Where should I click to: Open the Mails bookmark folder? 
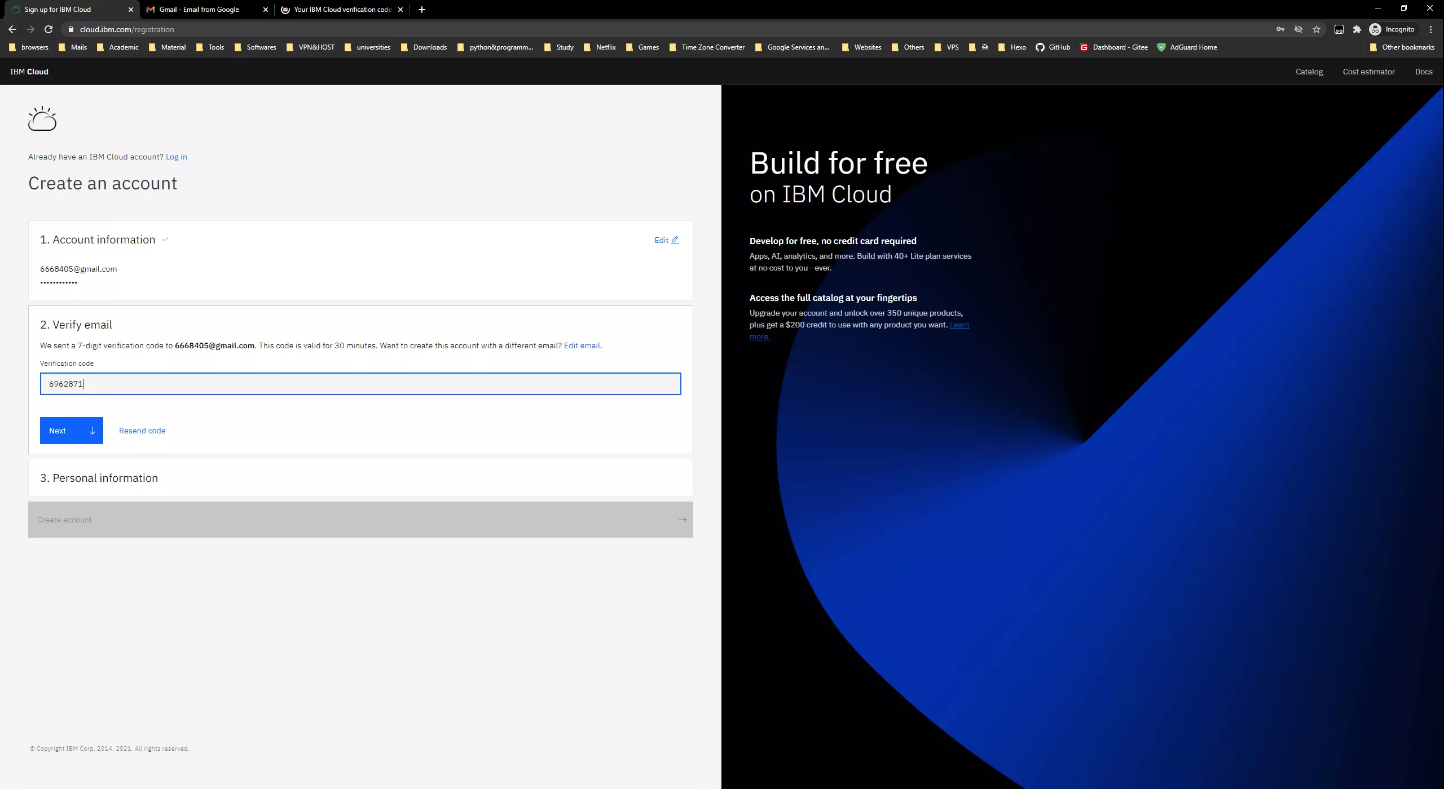[x=73, y=47]
